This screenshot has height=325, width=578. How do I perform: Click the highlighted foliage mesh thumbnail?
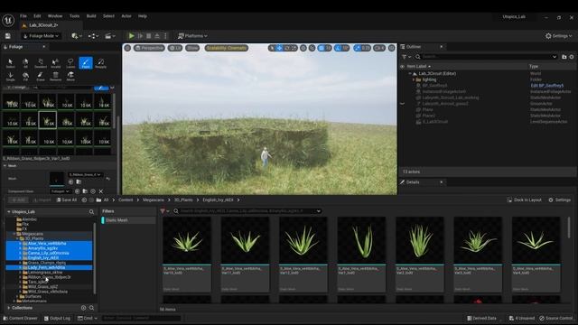click(48, 120)
